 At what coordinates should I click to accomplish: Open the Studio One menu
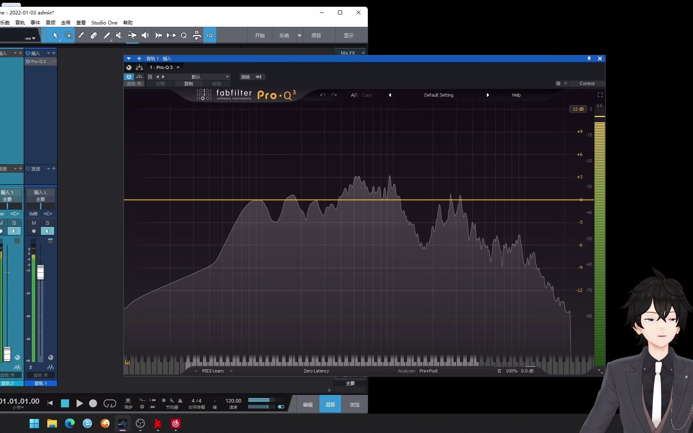pos(104,22)
